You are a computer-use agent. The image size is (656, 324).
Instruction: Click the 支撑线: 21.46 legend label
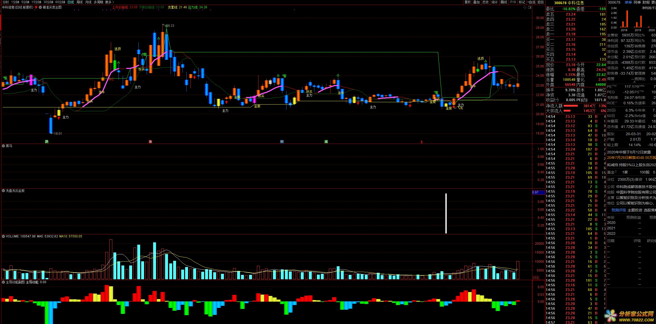point(177,7)
